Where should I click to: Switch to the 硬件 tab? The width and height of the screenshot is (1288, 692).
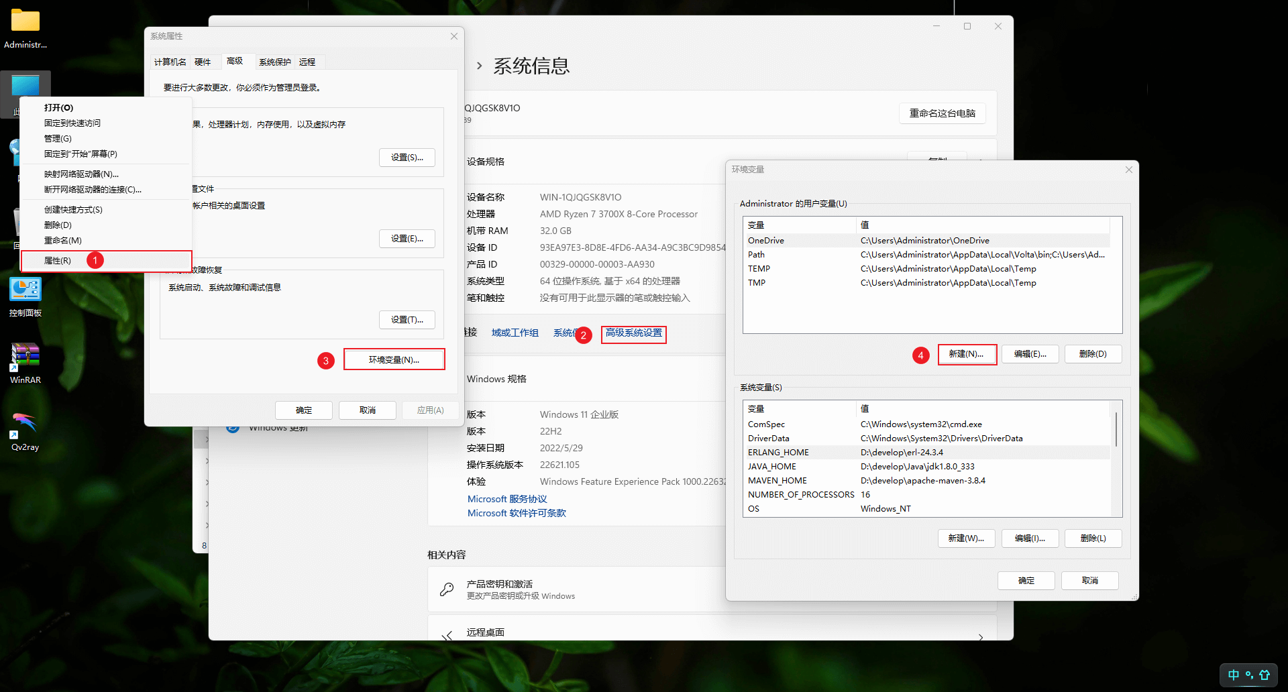point(203,62)
